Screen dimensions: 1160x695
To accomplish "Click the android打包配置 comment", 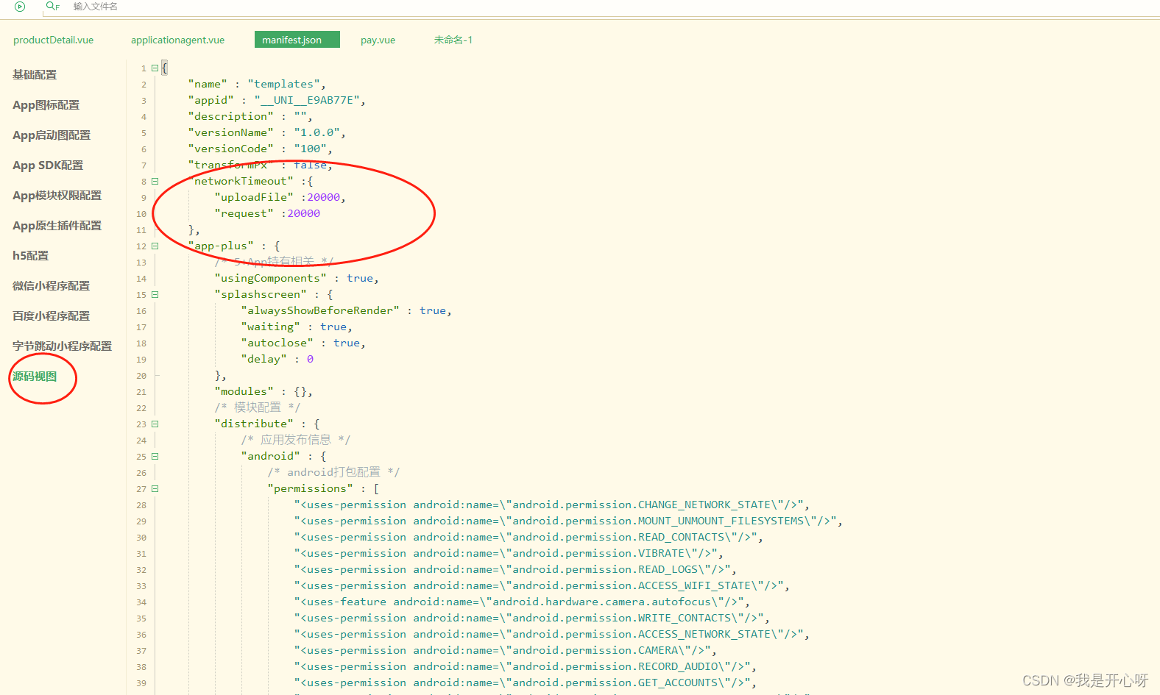I will coord(333,472).
